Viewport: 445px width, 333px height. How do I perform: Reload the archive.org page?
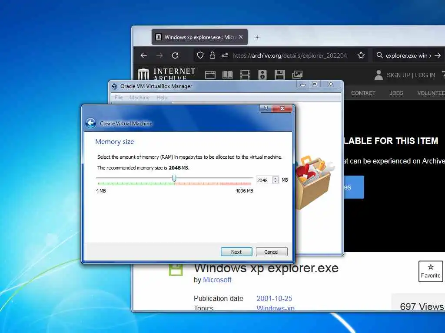coord(175,55)
